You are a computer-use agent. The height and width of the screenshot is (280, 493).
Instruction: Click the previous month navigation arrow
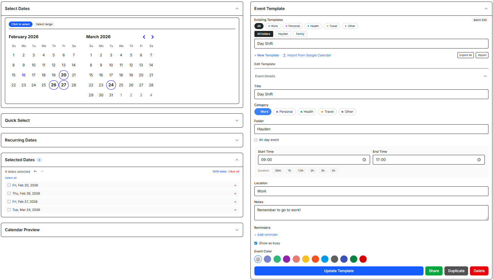pyautogui.click(x=144, y=37)
